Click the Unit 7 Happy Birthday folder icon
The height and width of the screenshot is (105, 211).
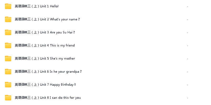point(8,85)
